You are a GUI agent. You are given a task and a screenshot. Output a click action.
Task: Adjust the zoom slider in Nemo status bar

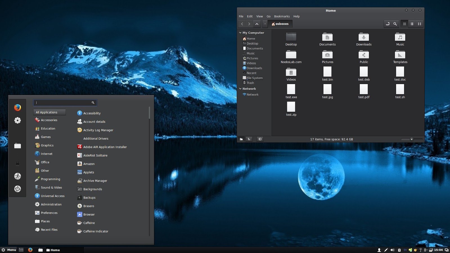[x=412, y=139]
